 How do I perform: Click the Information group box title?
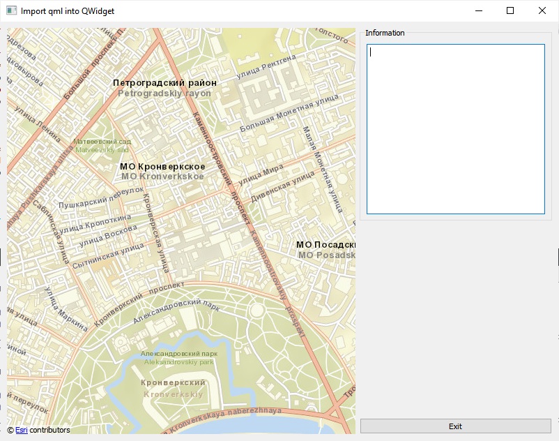pos(385,33)
